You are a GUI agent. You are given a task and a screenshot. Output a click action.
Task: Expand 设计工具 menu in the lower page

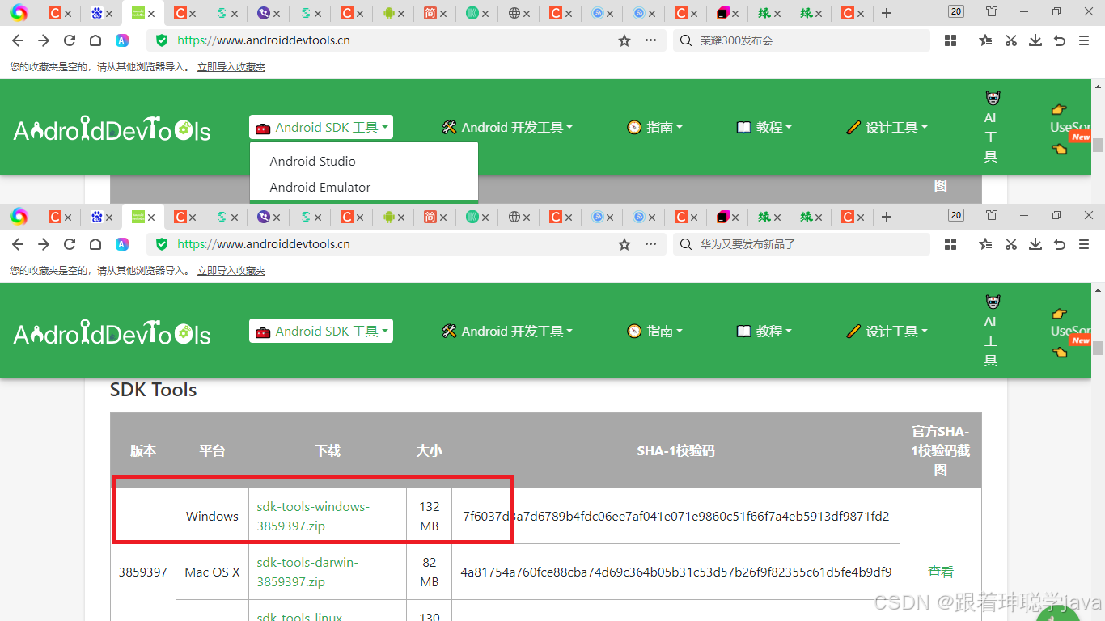pyautogui.click(x=887, y=331)
